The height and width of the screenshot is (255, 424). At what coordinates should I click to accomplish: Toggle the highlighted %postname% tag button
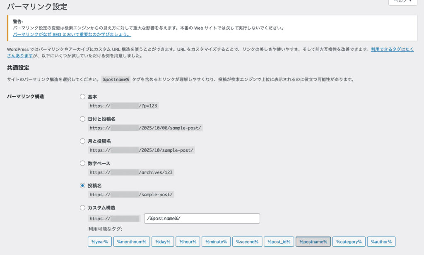tap(313, 242)
